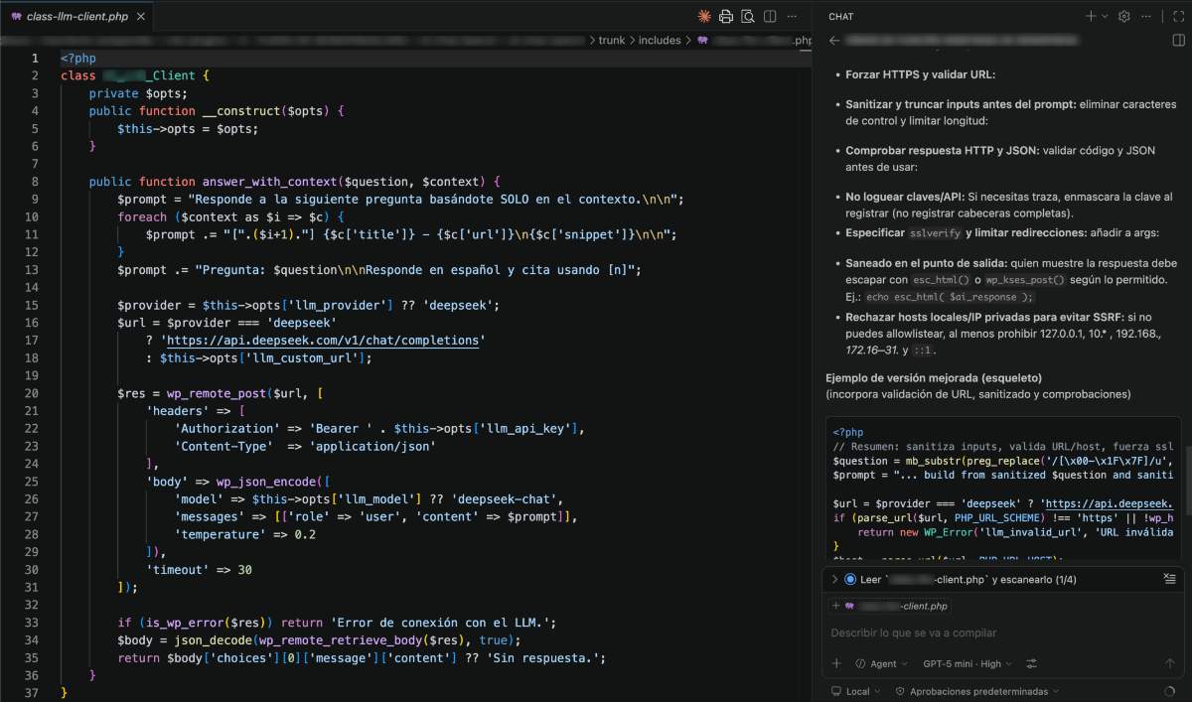Open the Agent mode dropdown

[x=884, y=663]
